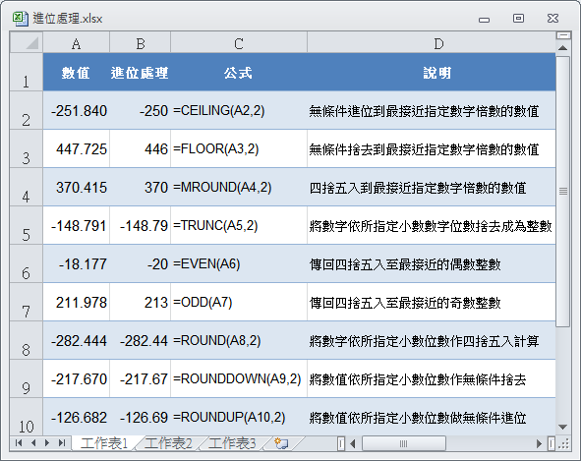Select cell showing -126.69
This screenshot has width=581, height=461.
(x=140, y=417)
